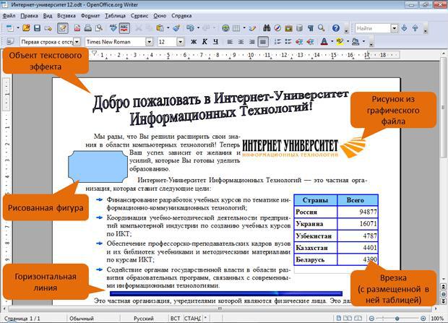
Task: Open the Navigator compass icon
Action: pos(277,28)
